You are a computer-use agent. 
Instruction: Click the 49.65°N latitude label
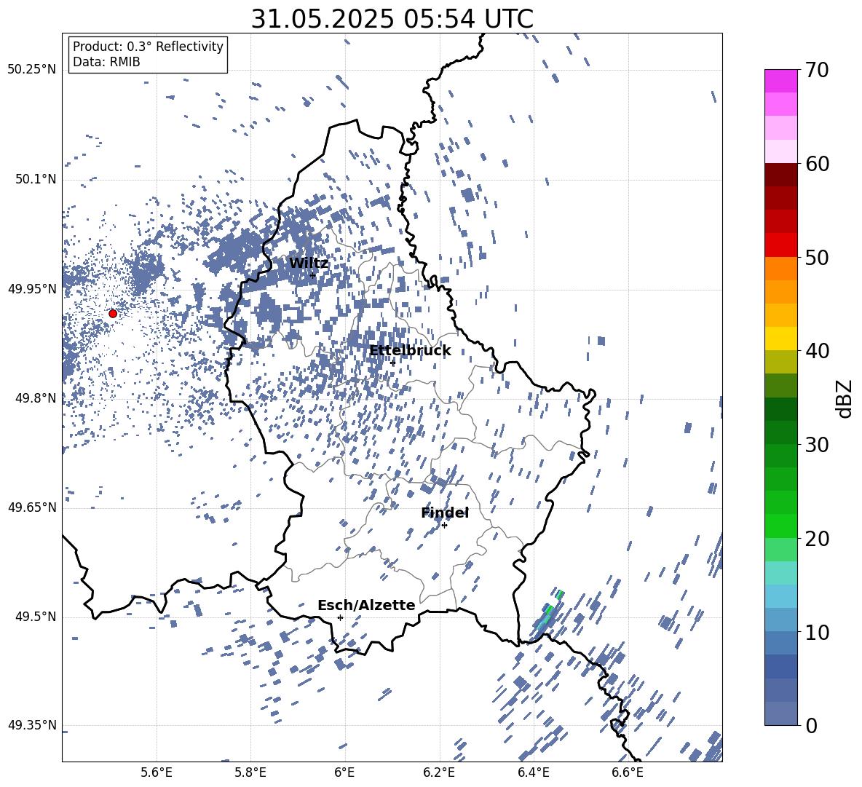click(32, 507)
